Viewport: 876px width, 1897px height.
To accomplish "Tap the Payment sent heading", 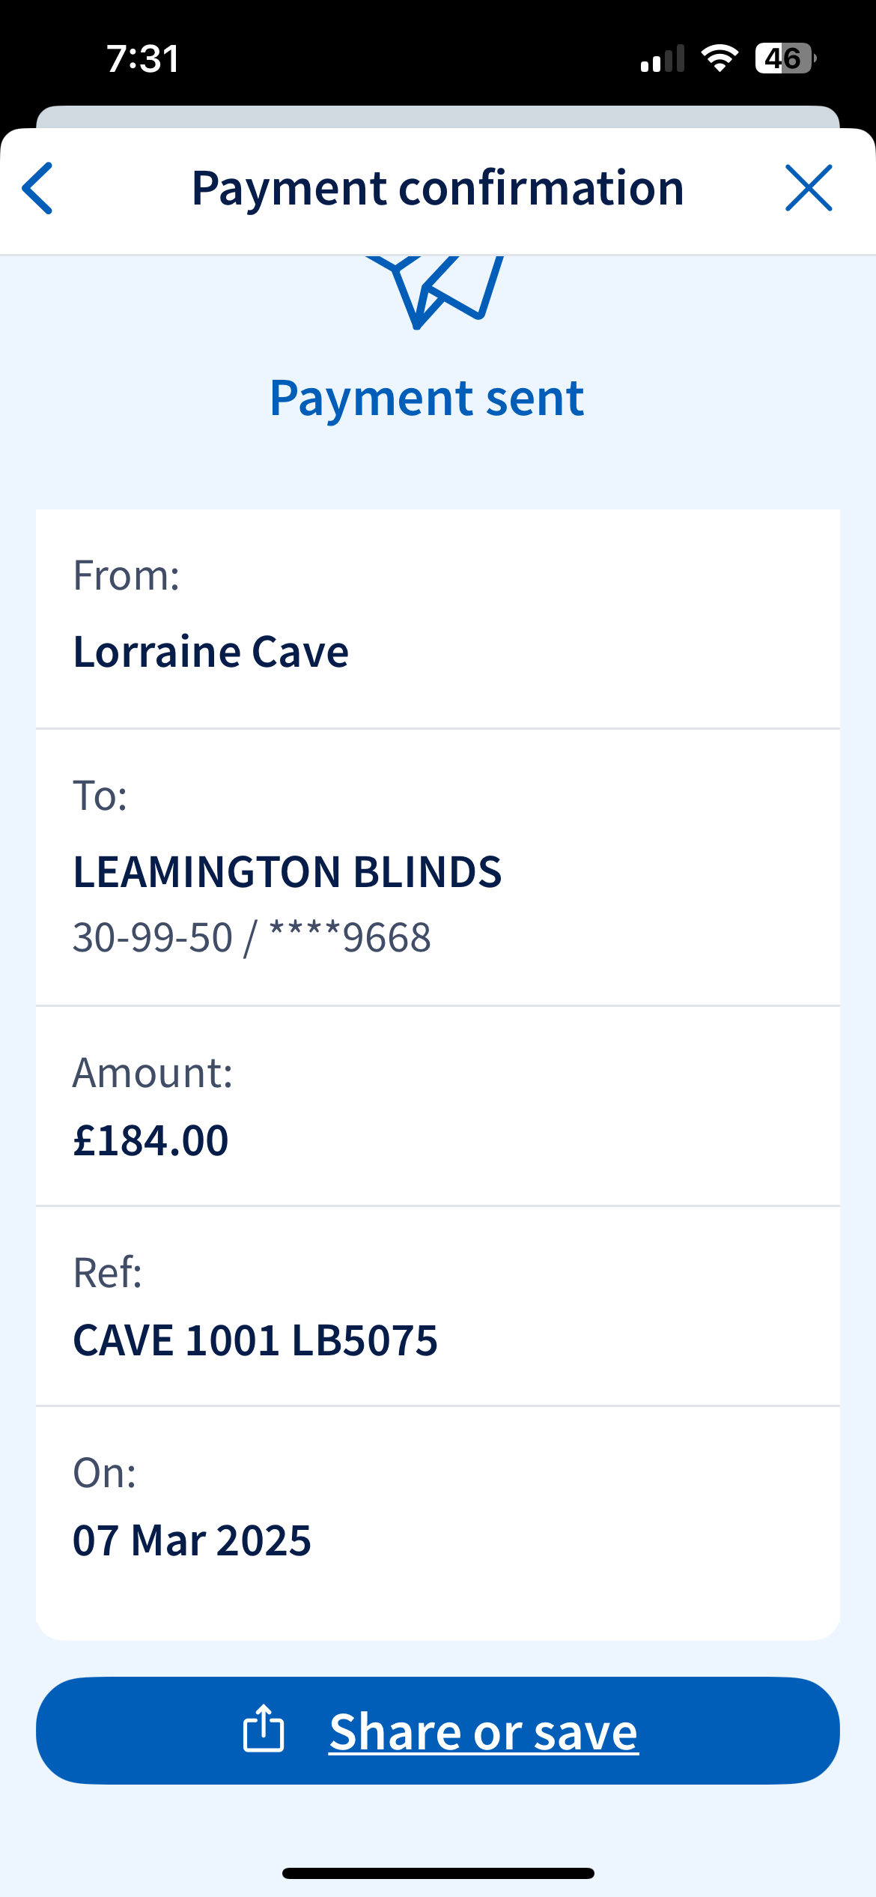I will pyautogui.click(x=427, y=398).
